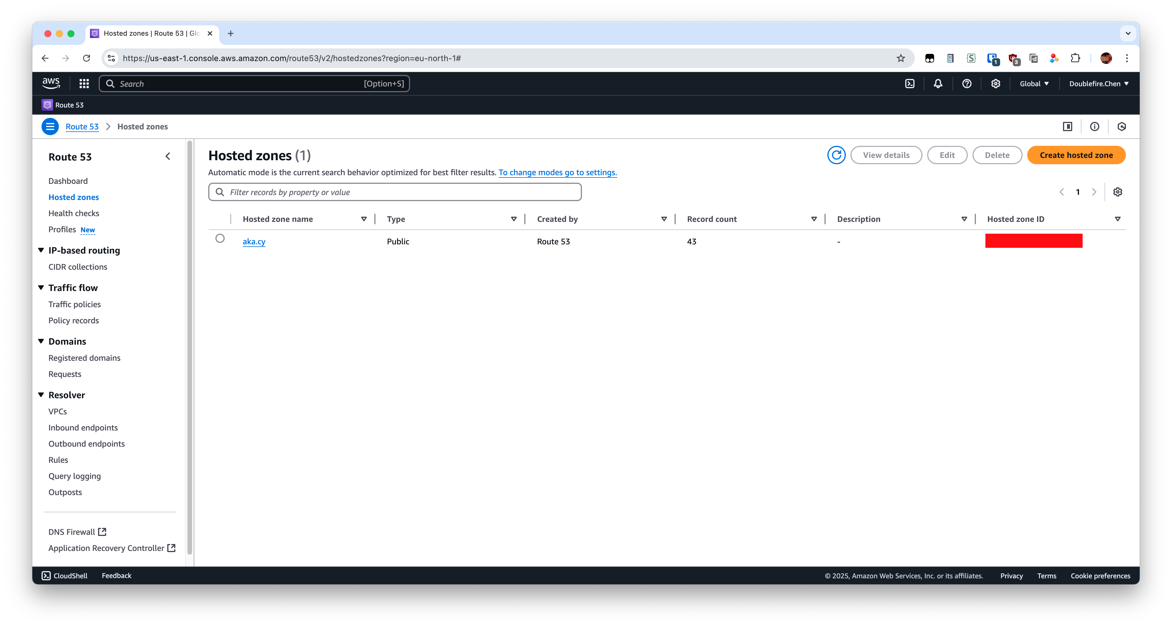Open the Chrome profile avatar
This screenshot has height=627, width=1172.
click(x=1106, y=58)
